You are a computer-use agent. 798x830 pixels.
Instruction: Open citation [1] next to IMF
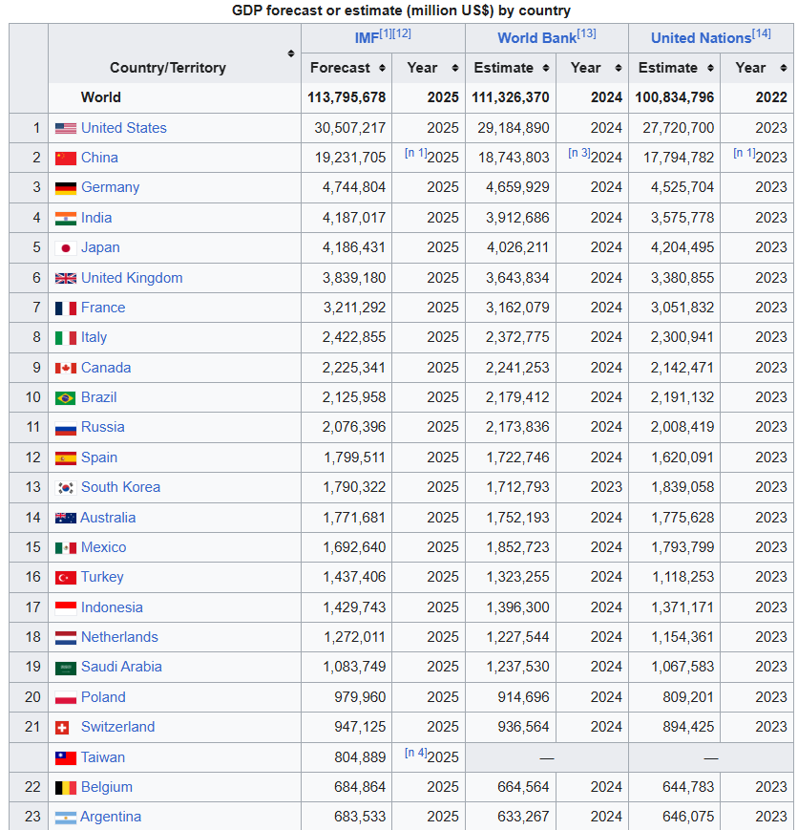(x=386, y=33)
